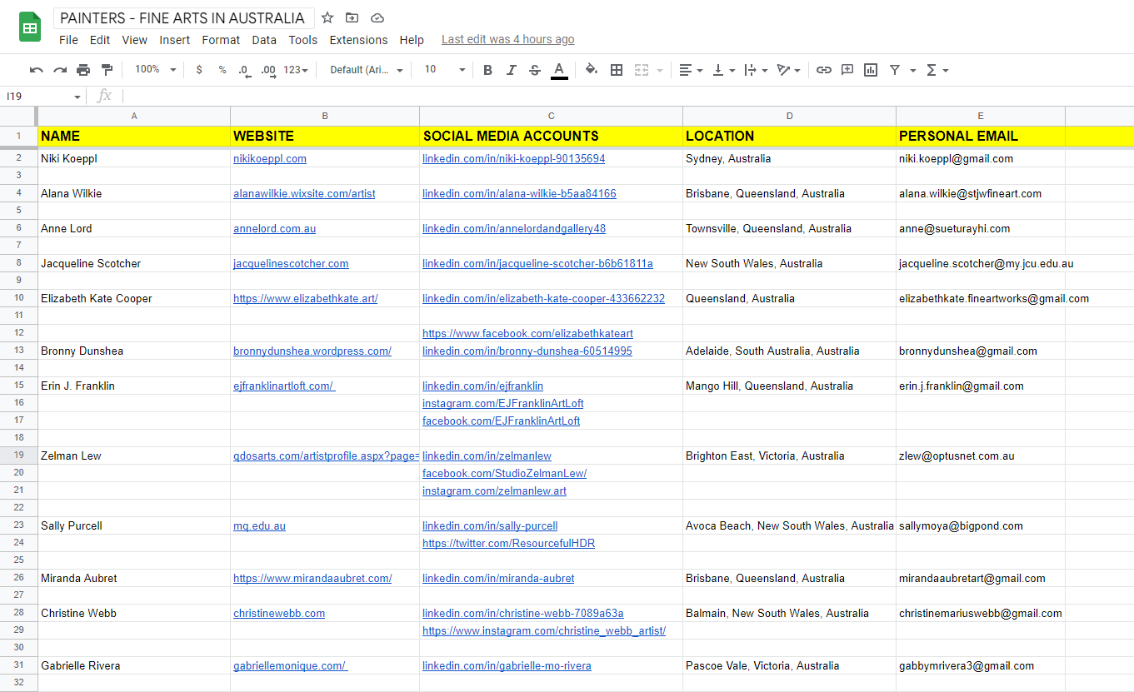The width and height of the screenshot is (1134, 692).
Task: Increase decimal places
Action: click(x=268, y=70)
